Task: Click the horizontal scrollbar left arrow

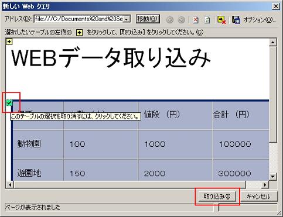Action: pyautogui.click(x=10, y=184)
